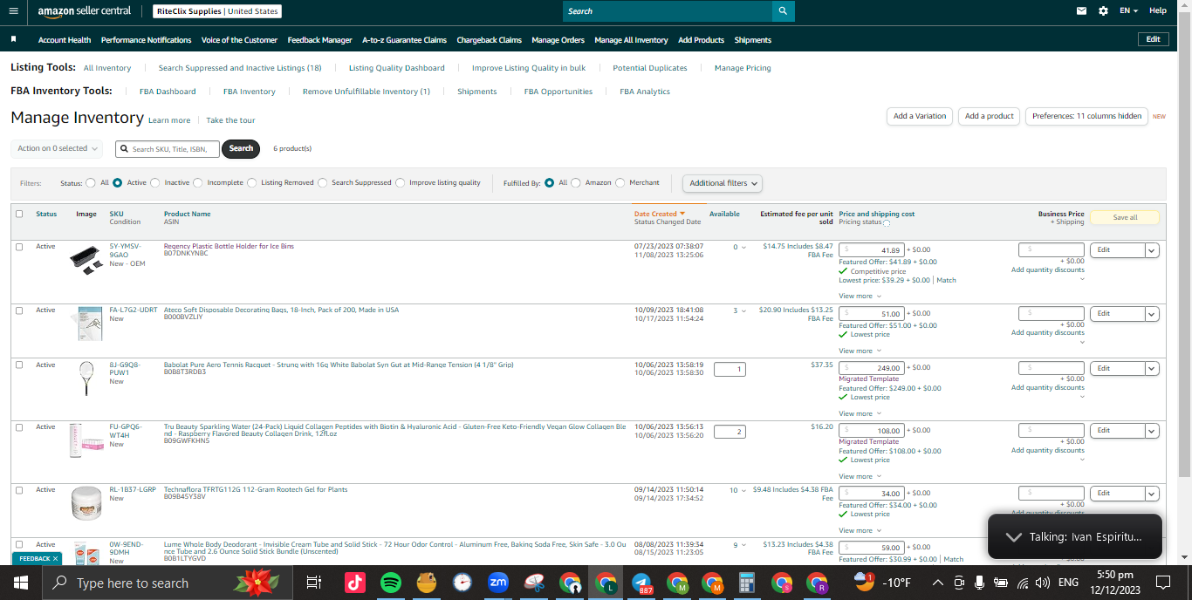Viewport: 1192px width, 600px height.
Task: Click the price field showing 51.00
Action: (872, 313)
